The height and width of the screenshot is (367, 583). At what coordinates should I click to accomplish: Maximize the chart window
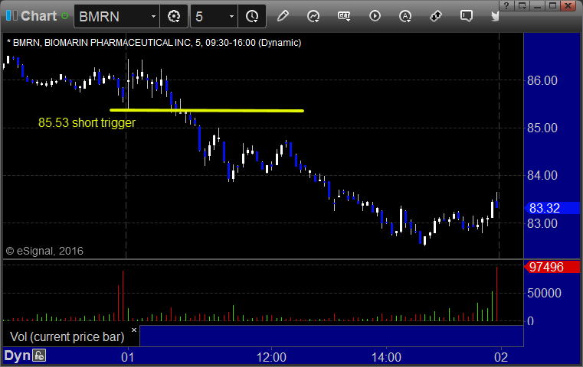(x=552, y=5)
